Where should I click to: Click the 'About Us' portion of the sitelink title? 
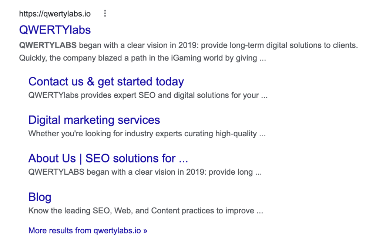tap(52, 158)
